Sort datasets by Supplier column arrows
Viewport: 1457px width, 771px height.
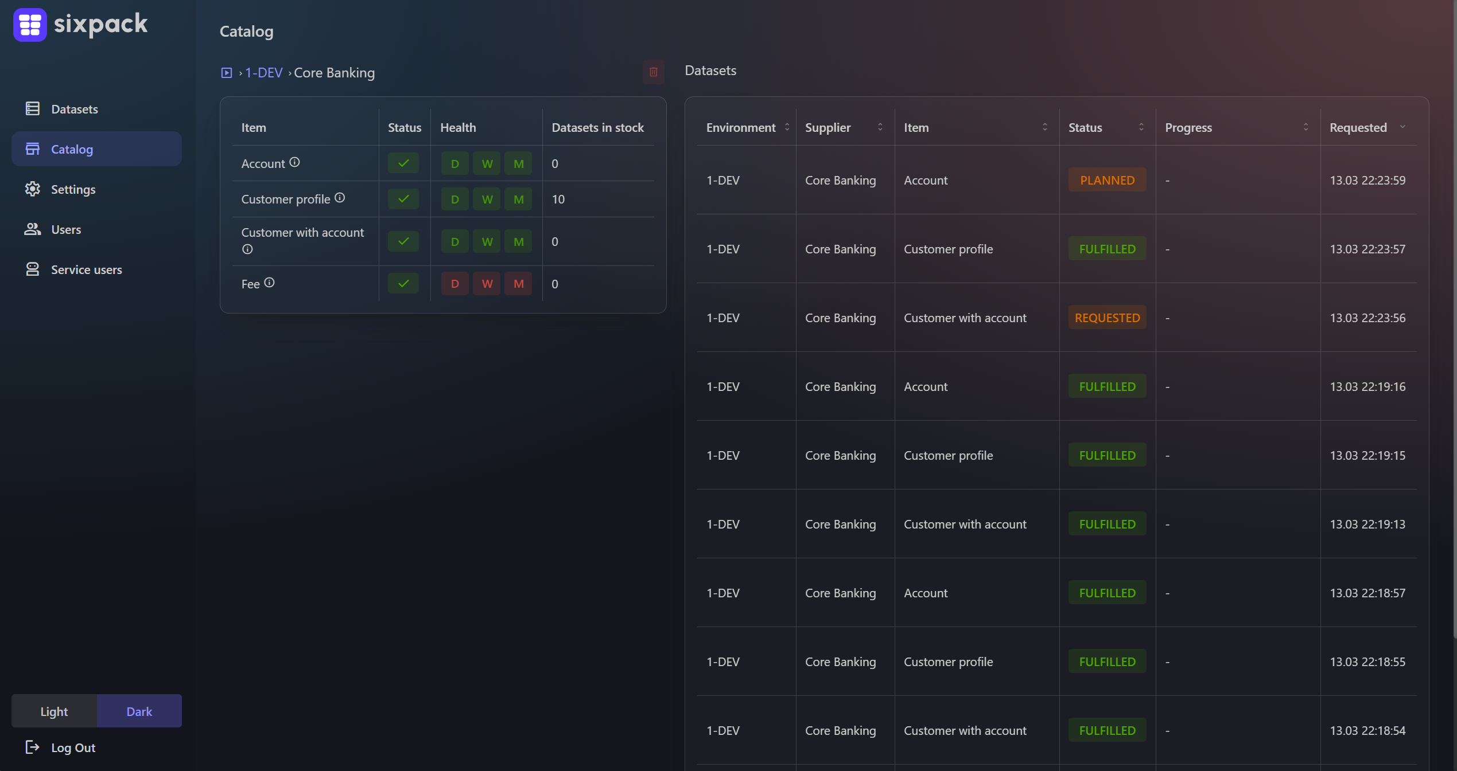click(x=880, y=127)
